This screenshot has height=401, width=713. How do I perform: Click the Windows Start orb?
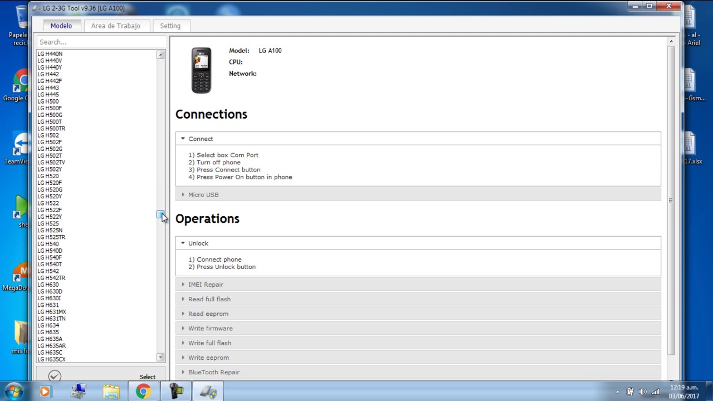click(x=13, y=391)
